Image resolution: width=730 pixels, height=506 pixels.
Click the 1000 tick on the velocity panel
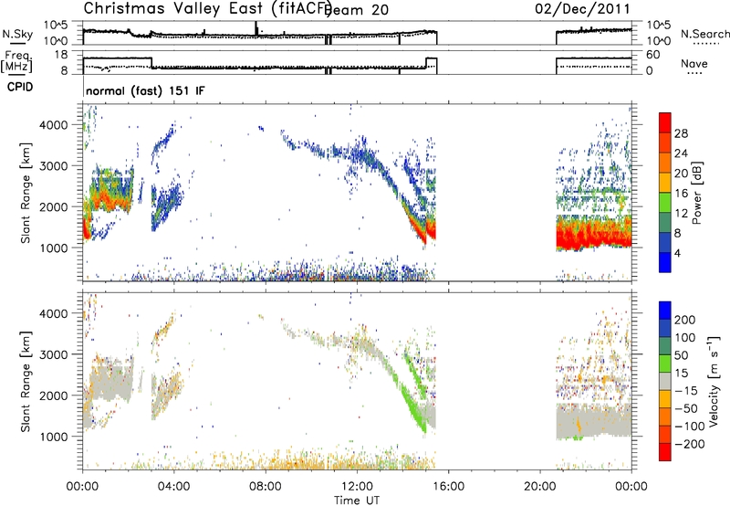click(x=56, y=437)
